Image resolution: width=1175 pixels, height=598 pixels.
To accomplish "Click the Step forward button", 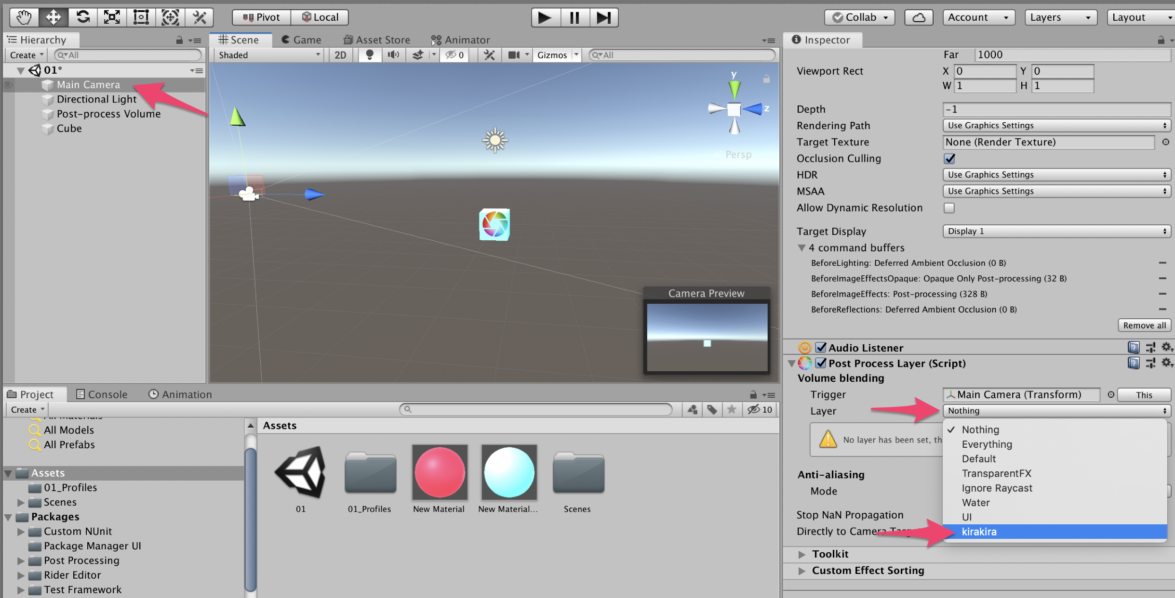I will pyautogui.click(x=603, y=17).
